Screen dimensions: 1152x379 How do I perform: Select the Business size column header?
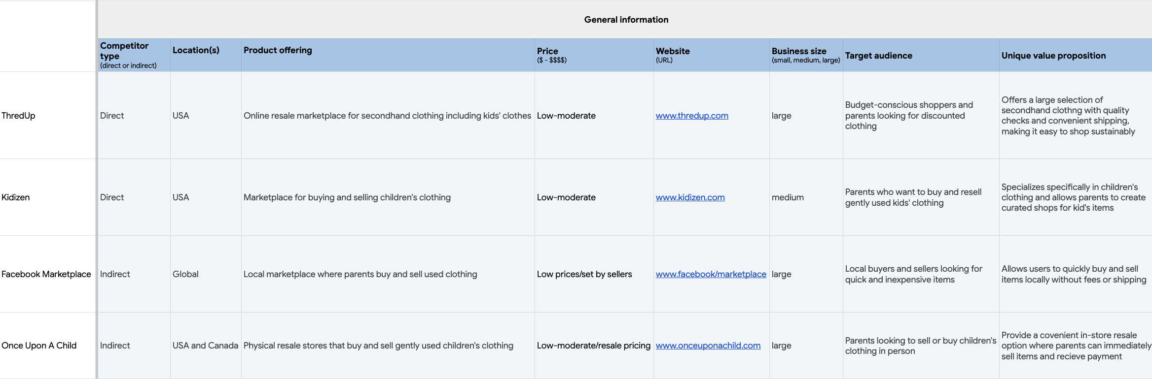pyautogui.click(x=806, y=55)
